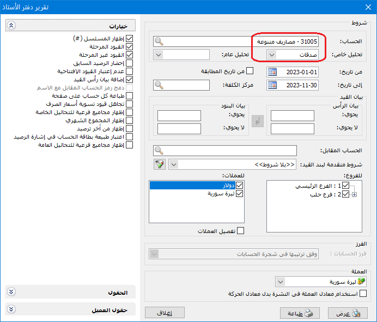Image resolution: width=377 pixels, height=322 pixels.
Task: Click the من تاريخ date field
Action: (293, 72)
